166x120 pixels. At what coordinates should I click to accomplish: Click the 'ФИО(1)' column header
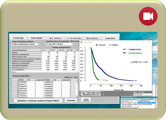pyautogui.click(x=23, y=80)
